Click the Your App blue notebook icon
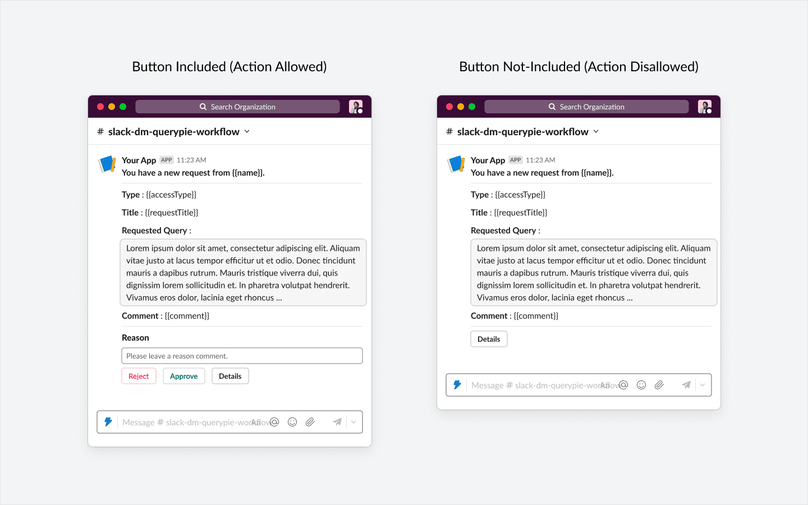The width and height of the screenshot is (808, 505). pyautogui.click(x=107, y=164)
